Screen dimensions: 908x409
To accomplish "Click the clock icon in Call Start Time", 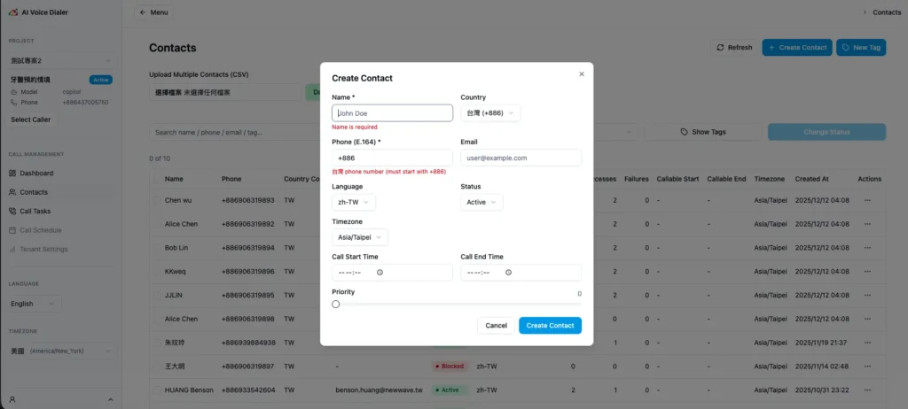I will point(380,273).
